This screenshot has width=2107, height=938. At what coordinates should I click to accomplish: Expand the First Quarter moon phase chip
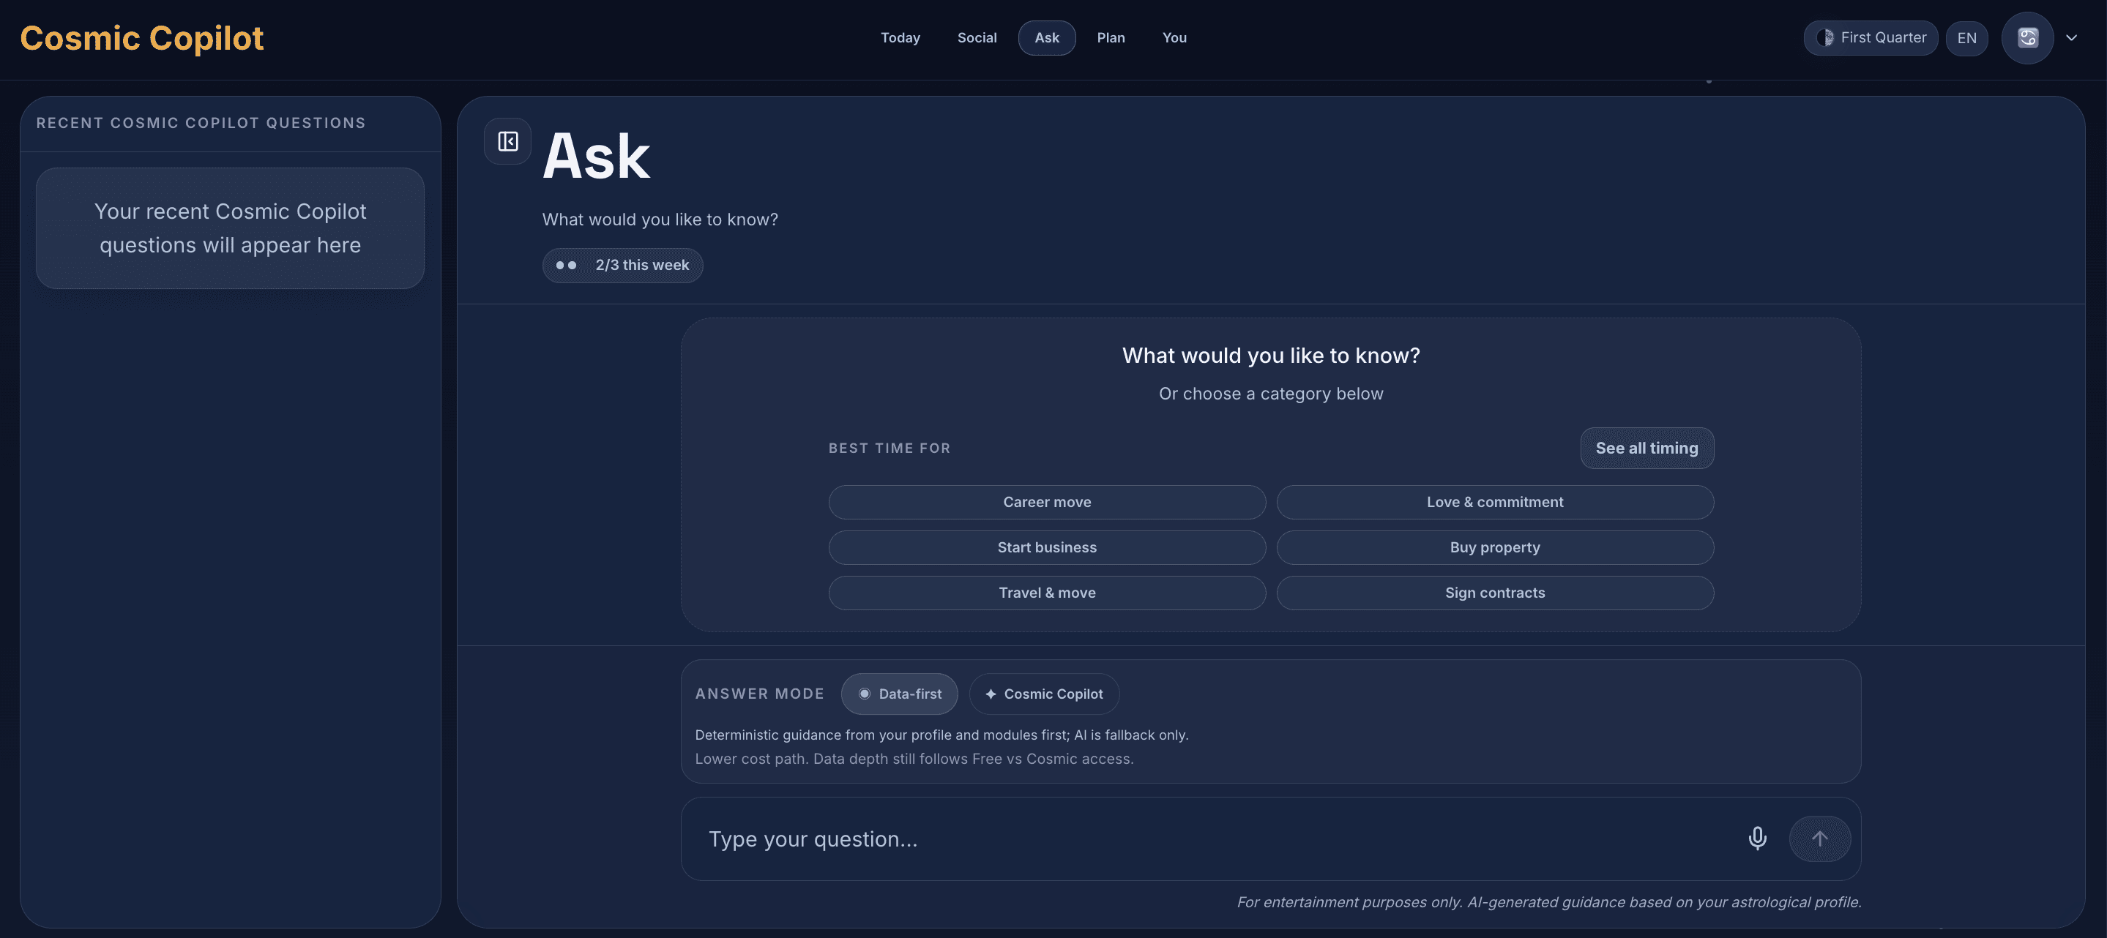coord(1871,37)
